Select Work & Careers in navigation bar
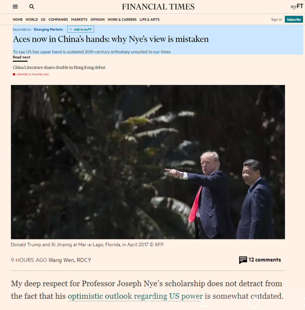 [122, 20]
